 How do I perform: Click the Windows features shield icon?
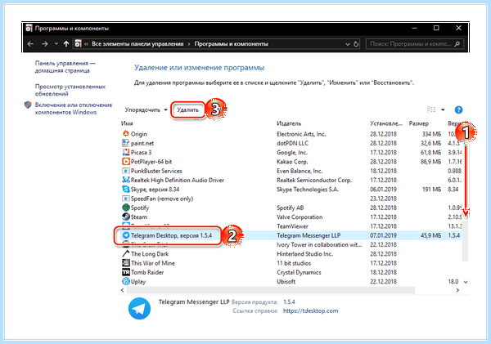pos(28,105)
